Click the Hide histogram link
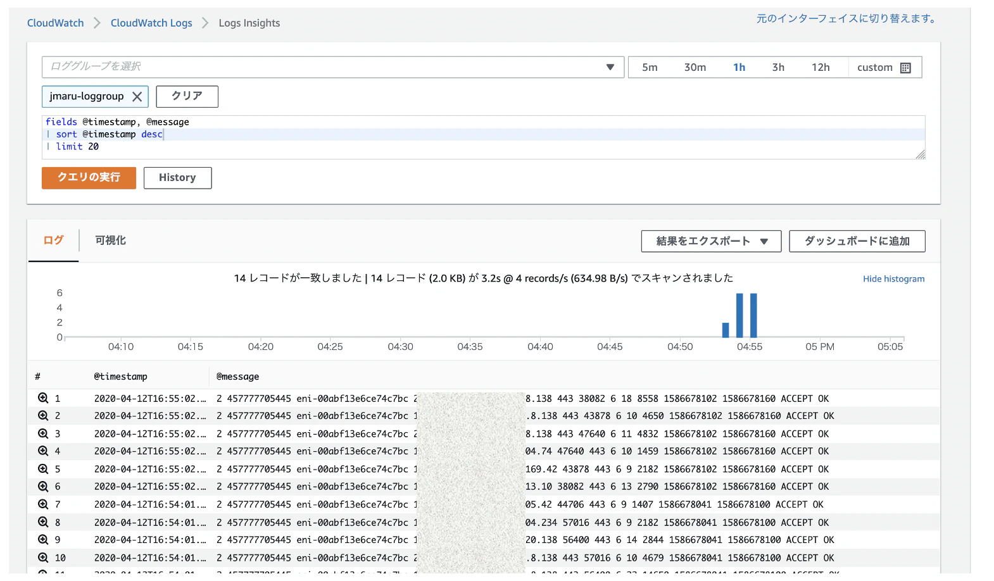This screenshot has width=994, height=581. coord(893,278)
